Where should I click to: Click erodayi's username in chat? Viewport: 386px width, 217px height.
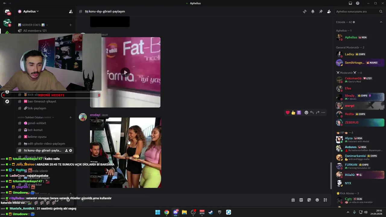(95, 115)
